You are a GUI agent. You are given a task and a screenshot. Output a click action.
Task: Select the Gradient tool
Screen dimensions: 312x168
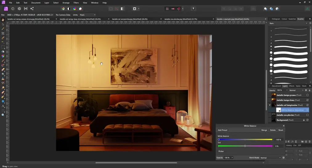coord(3,56)
